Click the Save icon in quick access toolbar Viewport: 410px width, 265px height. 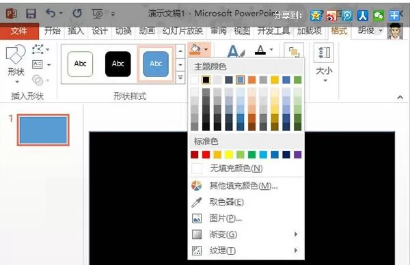(x=31, y=14)
